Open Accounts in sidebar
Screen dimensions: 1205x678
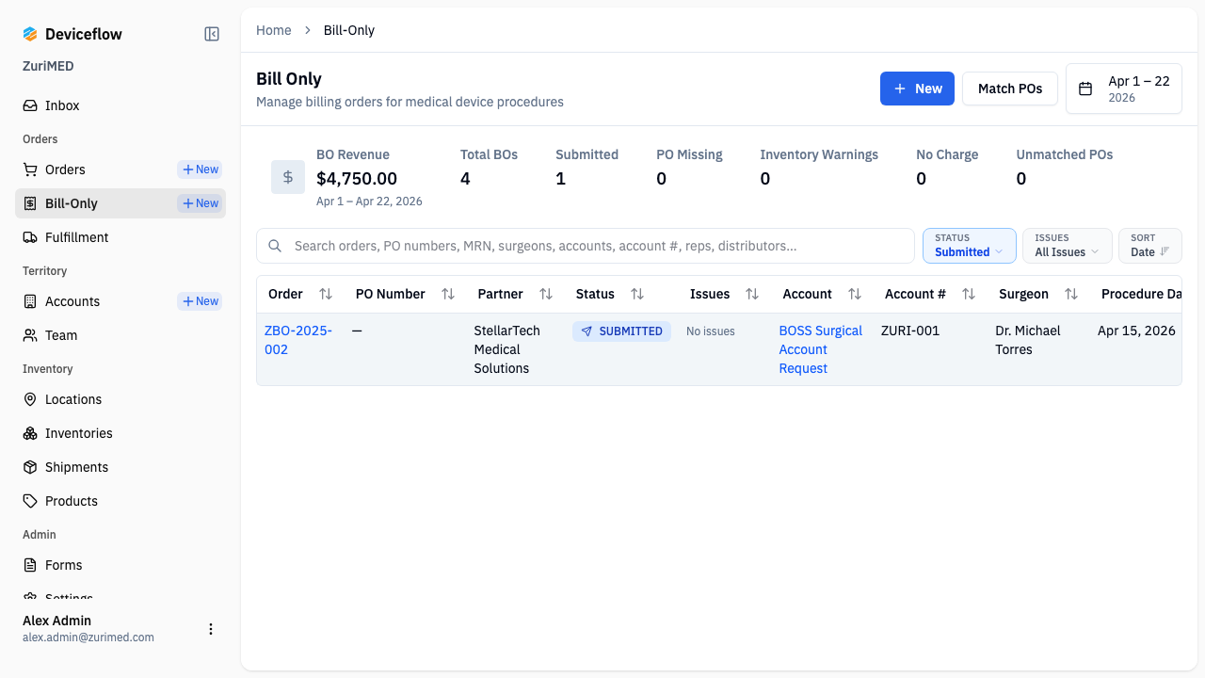72,301
